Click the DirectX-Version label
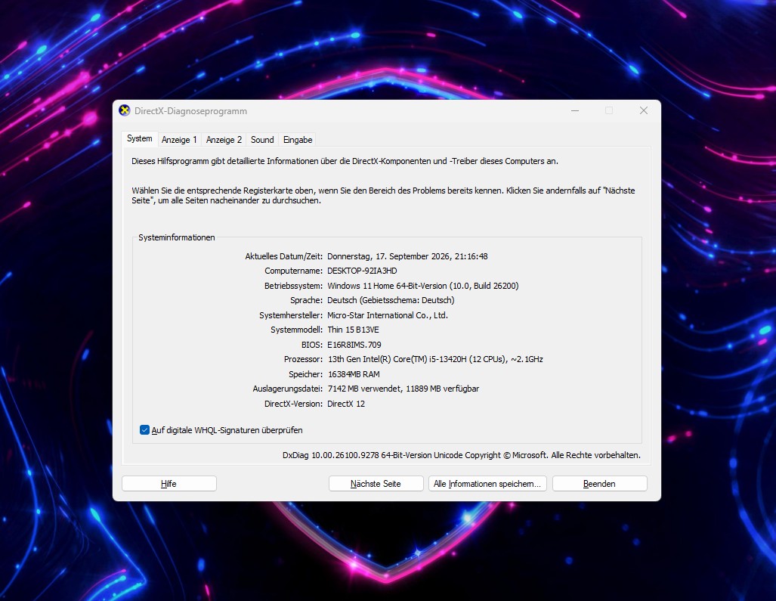This screenshot has height=601, width=776. (x=293, y=404)
